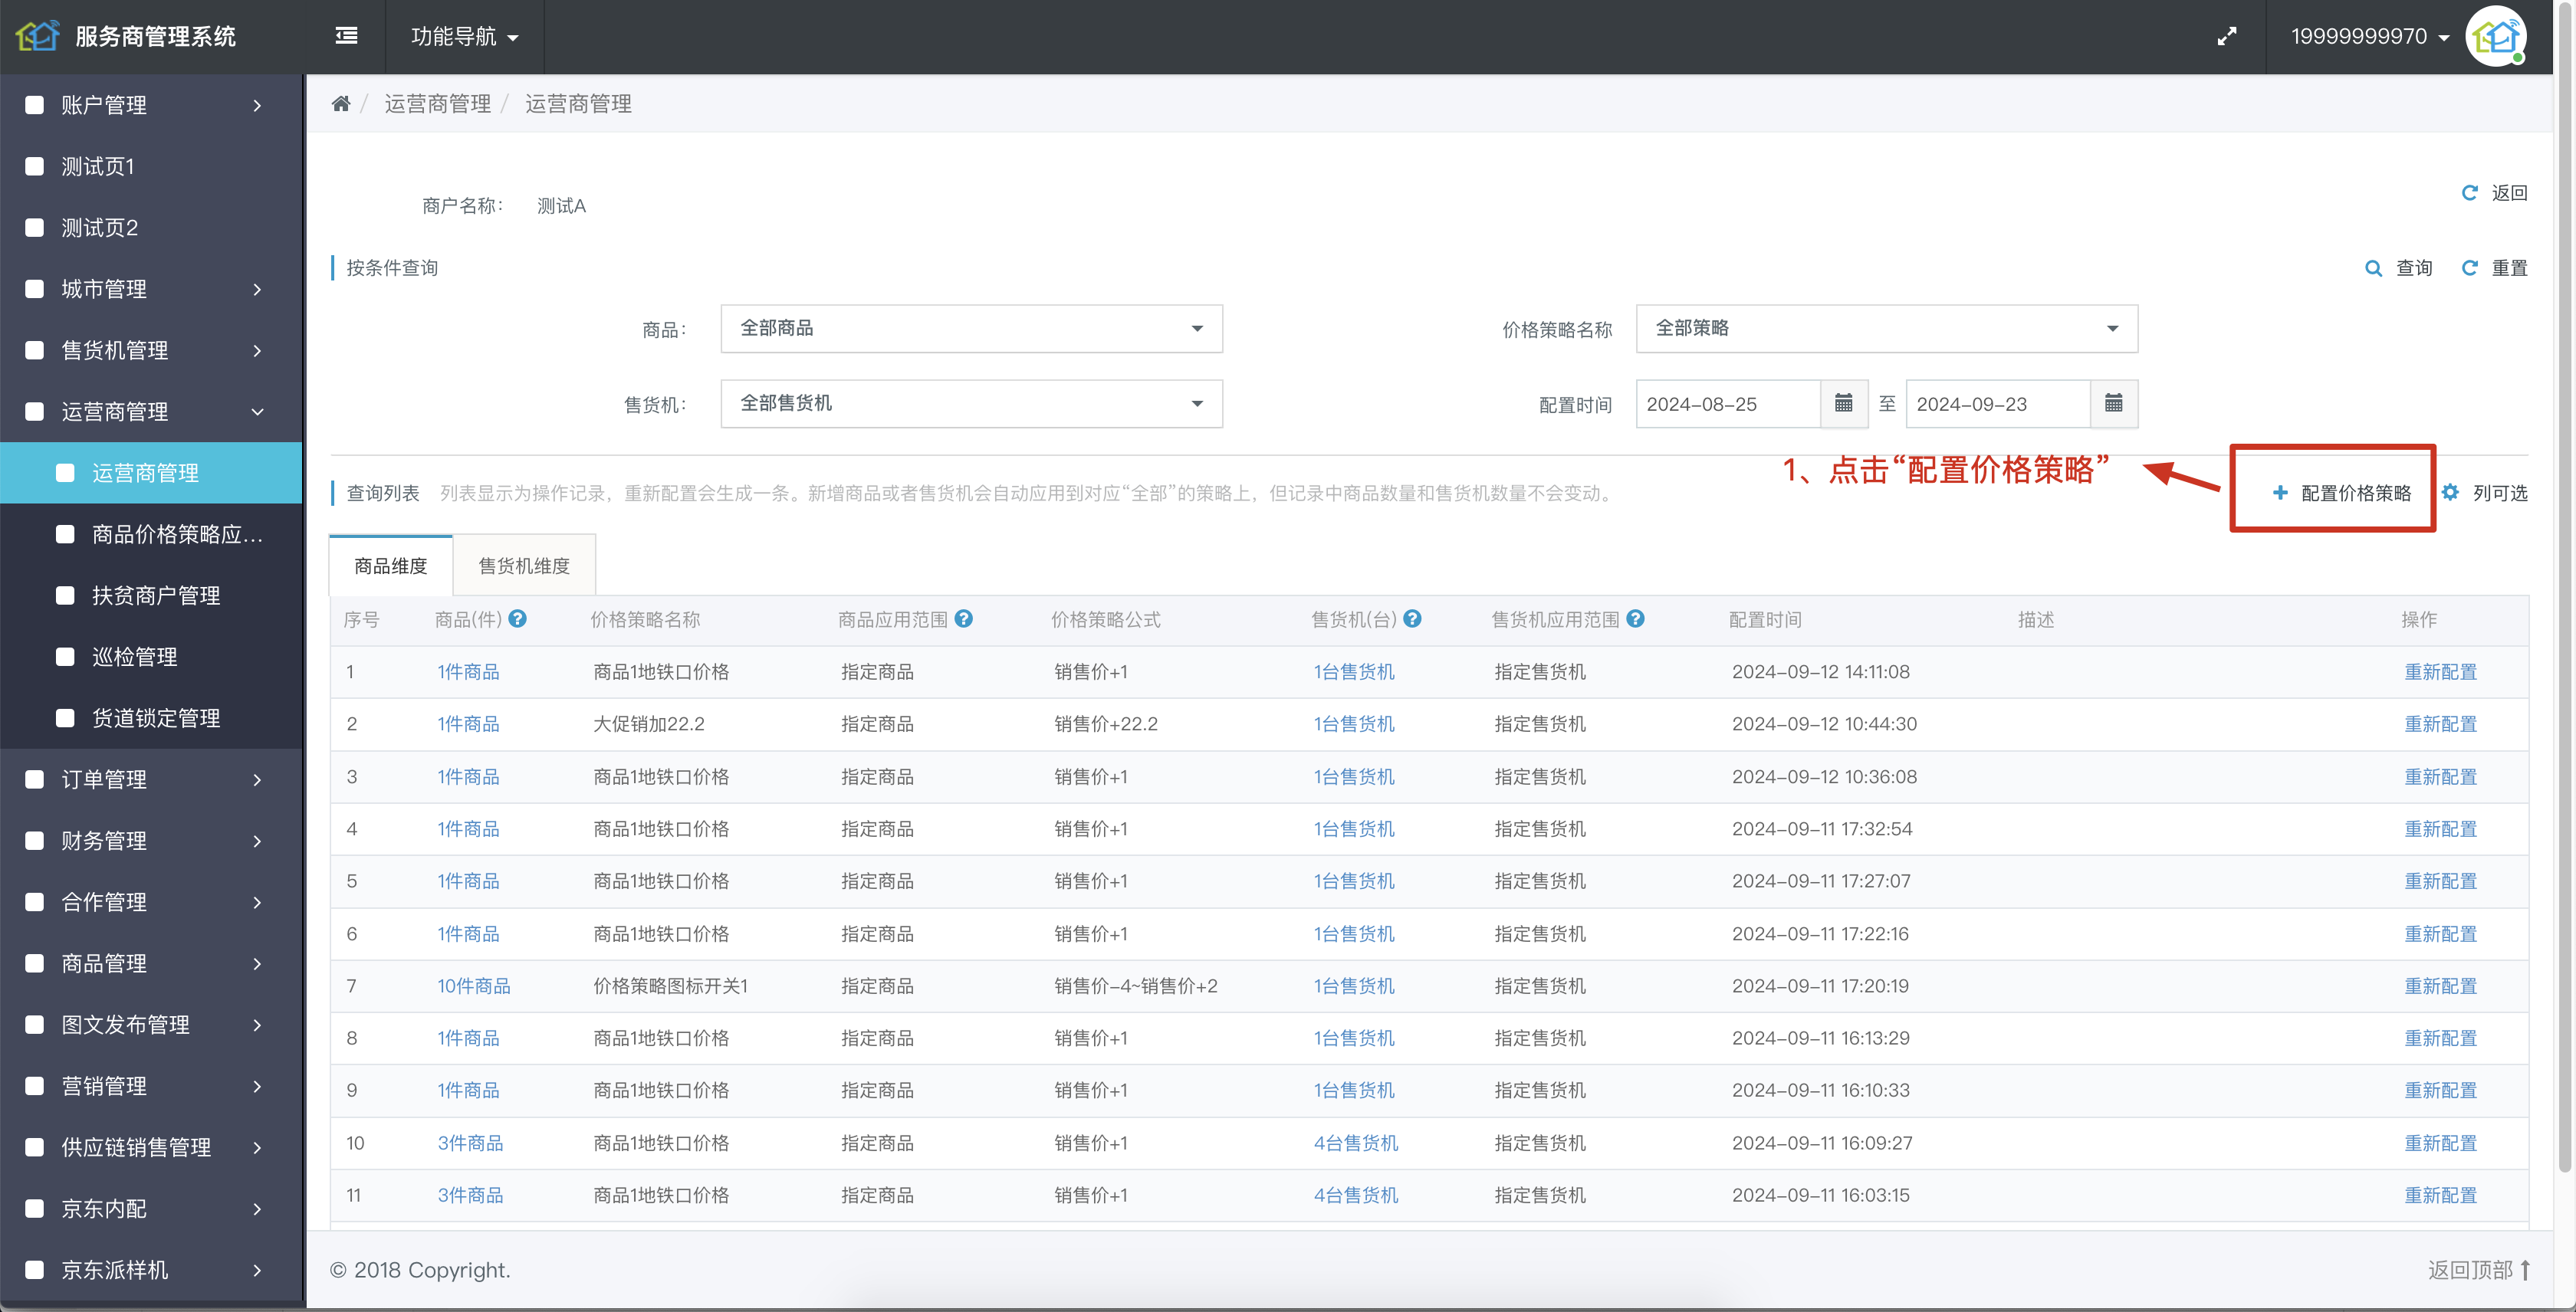Open the 商品价格策略应… submenu item
This screenshot has height=1312, width=2576.
tap(151, 533)
